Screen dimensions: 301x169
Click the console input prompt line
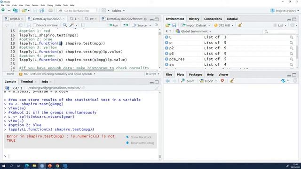[80, 156]
